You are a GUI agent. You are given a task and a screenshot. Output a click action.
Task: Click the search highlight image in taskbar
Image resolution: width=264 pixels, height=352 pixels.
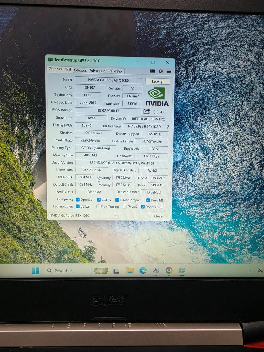pyautogui.click(x=101, y=271)
